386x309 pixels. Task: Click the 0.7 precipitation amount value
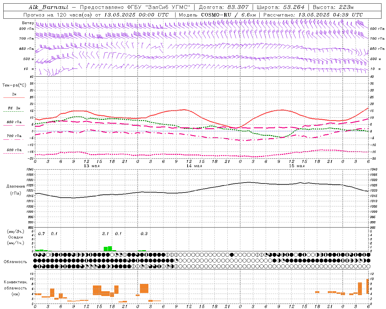point(42,234)
